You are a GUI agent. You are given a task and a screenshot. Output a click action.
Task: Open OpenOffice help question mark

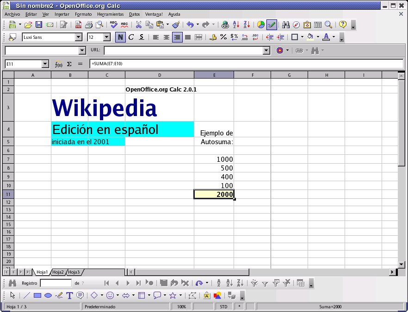click(343, 24)
